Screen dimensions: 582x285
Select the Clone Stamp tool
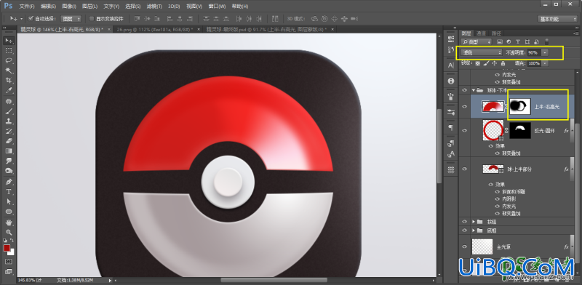coord(9,121)
